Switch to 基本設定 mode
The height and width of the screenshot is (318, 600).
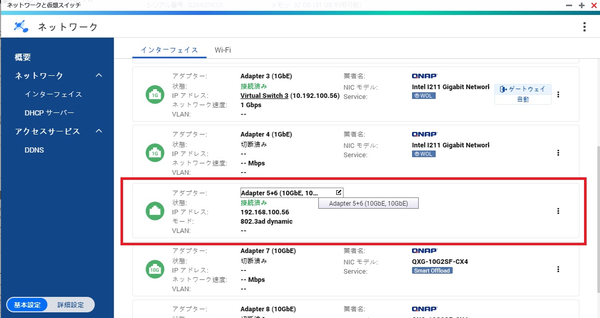pos(27,305)
